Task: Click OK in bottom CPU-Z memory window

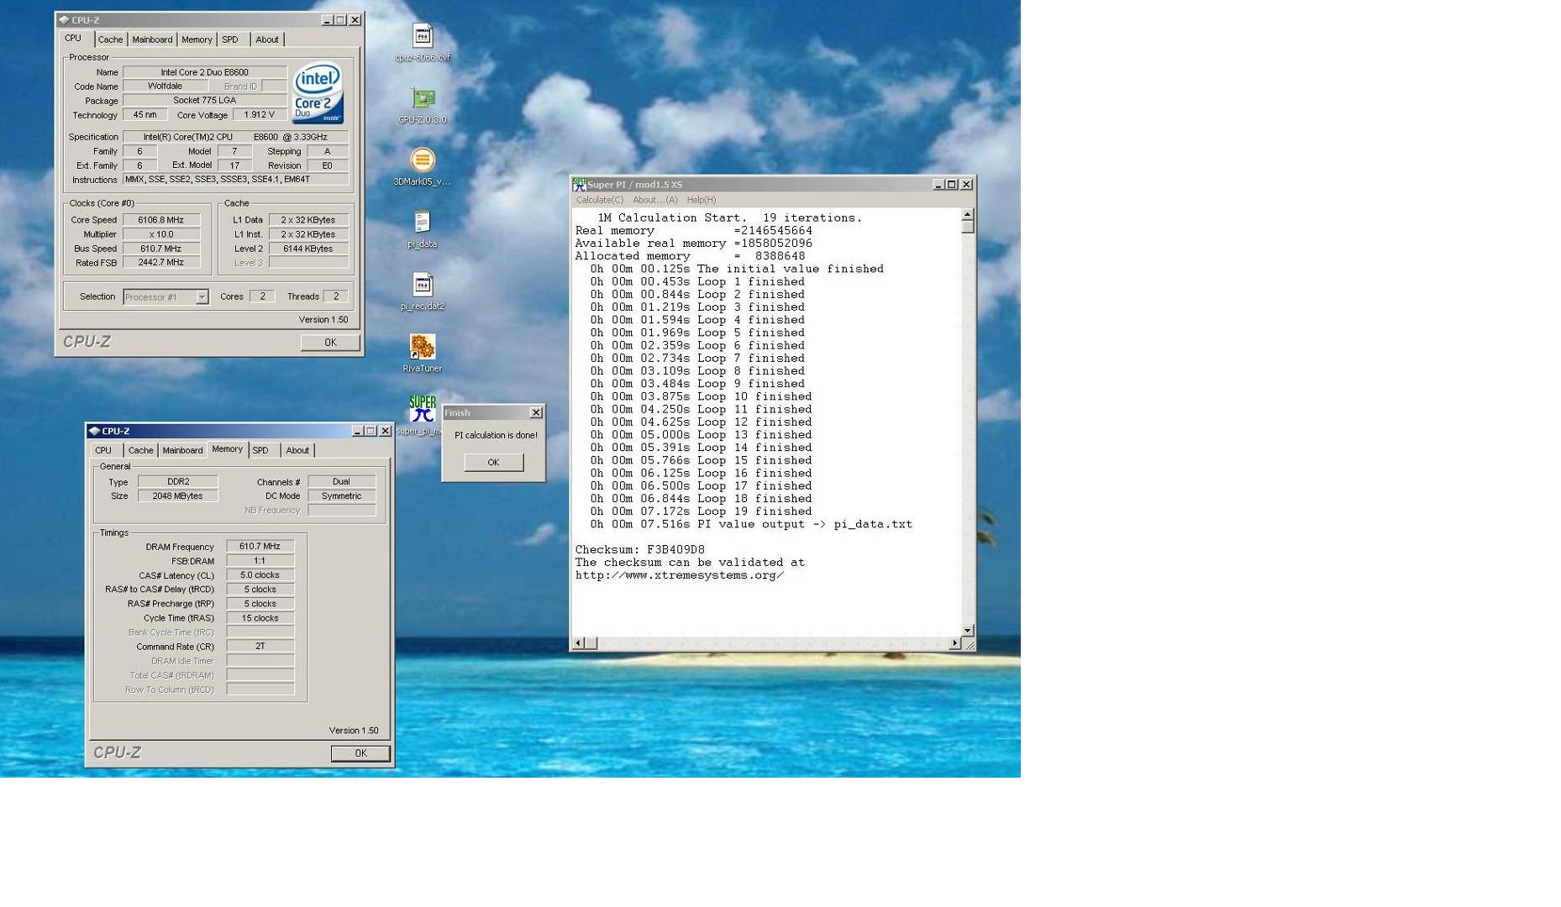Action: click(360, 753)
